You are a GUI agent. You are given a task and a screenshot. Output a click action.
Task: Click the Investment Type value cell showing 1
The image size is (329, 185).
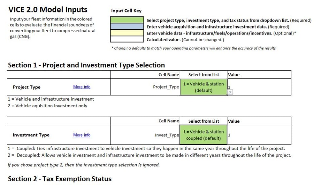click(x=258, y=135)
